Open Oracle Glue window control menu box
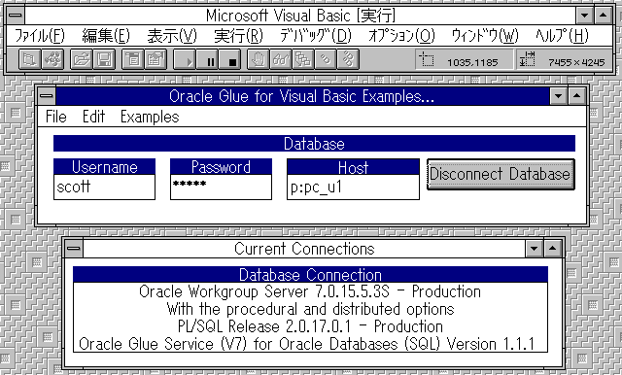Screen dimensions: 622x375 pyautogui.click(x=47, y=96)
